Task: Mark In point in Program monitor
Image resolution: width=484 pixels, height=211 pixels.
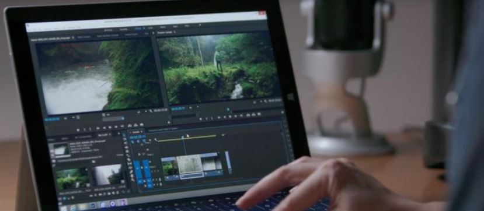Action: pos(207,118)
